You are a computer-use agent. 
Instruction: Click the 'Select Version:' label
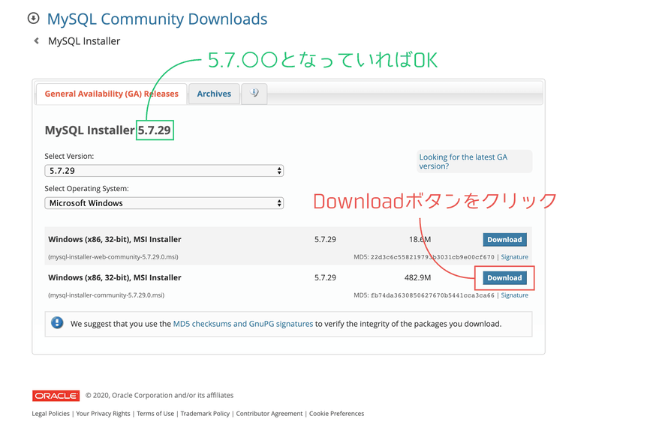(x=69, y=157)
